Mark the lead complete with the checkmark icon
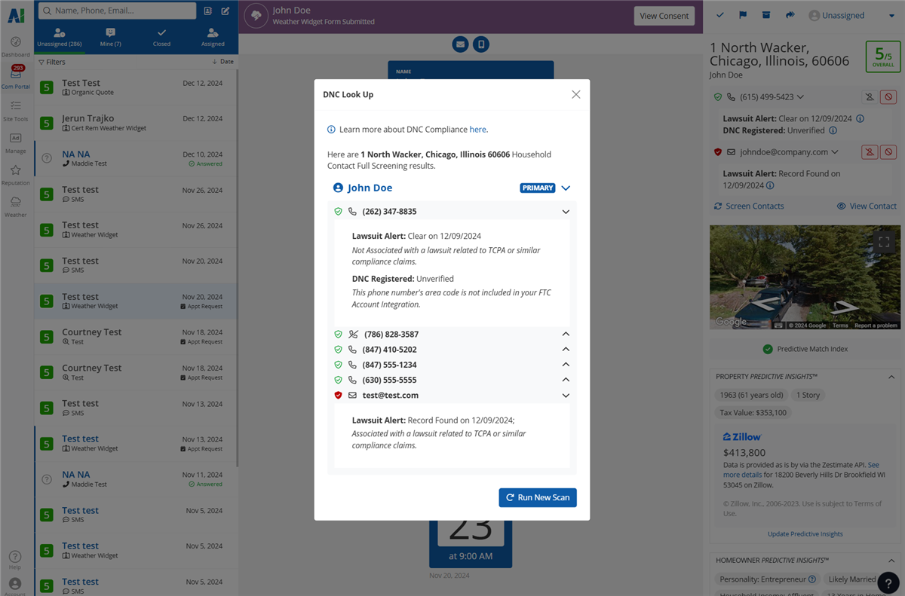This screenshot has width=905, height=596. click(x=720, y=15)
